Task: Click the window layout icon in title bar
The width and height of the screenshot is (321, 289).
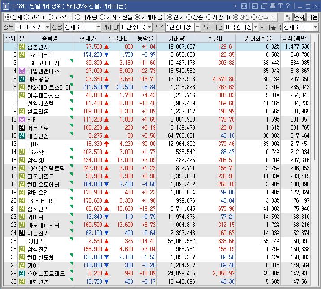Action: pos(255,6)
